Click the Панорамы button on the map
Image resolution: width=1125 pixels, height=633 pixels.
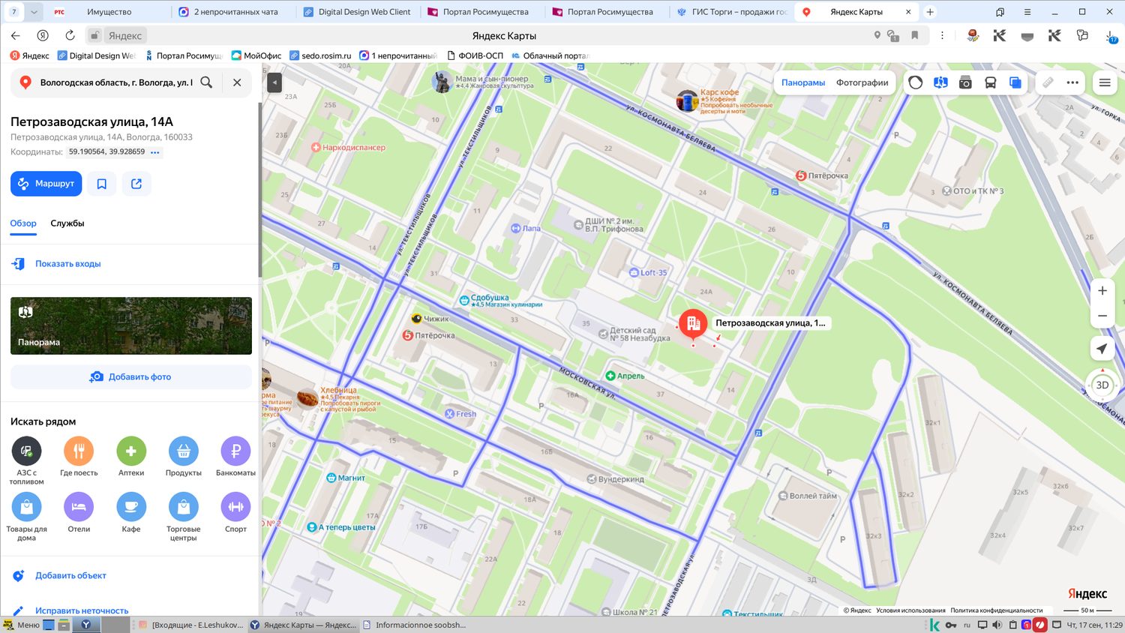[x=803, y=82]
